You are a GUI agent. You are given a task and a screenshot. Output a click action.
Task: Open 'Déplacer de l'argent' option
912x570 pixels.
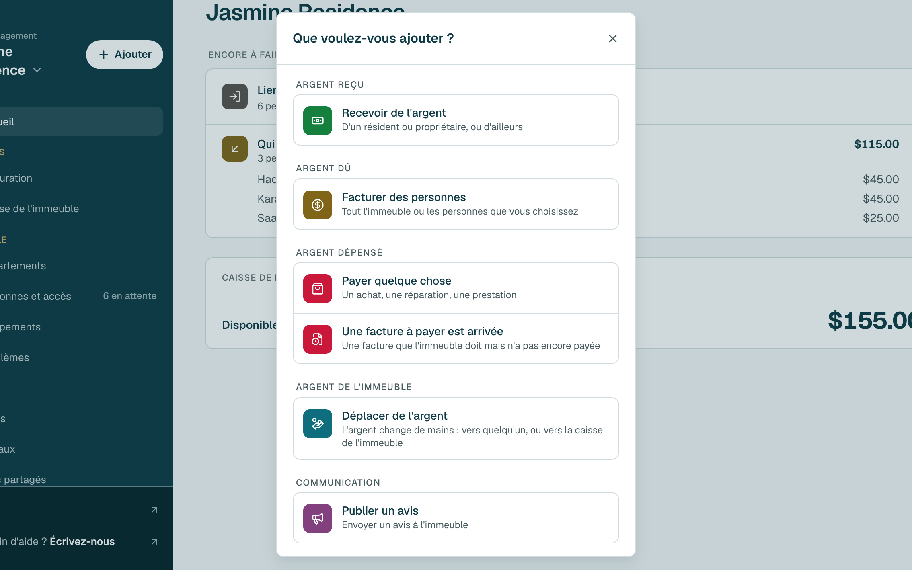(456, 429)
